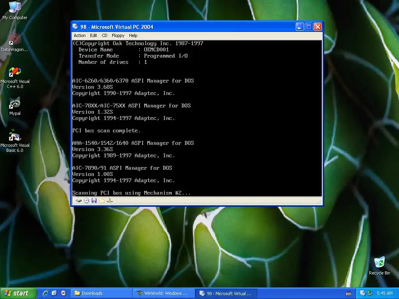Open the Floppy menu
Viewport: 399px width, 299px height.
(118, 35)
